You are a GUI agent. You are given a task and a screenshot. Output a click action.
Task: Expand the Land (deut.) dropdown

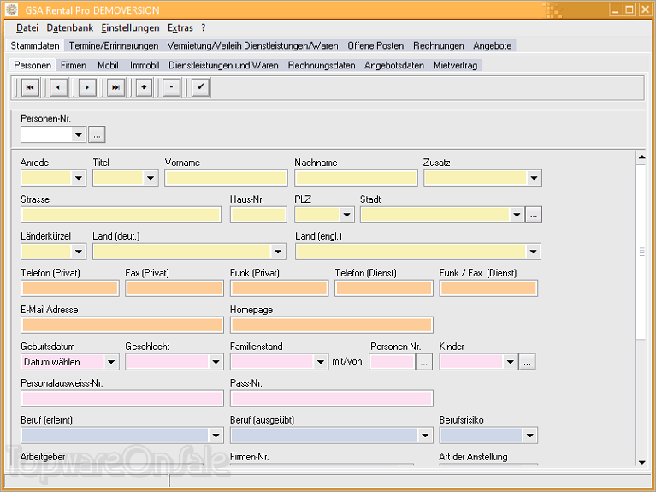click(278, 252)
